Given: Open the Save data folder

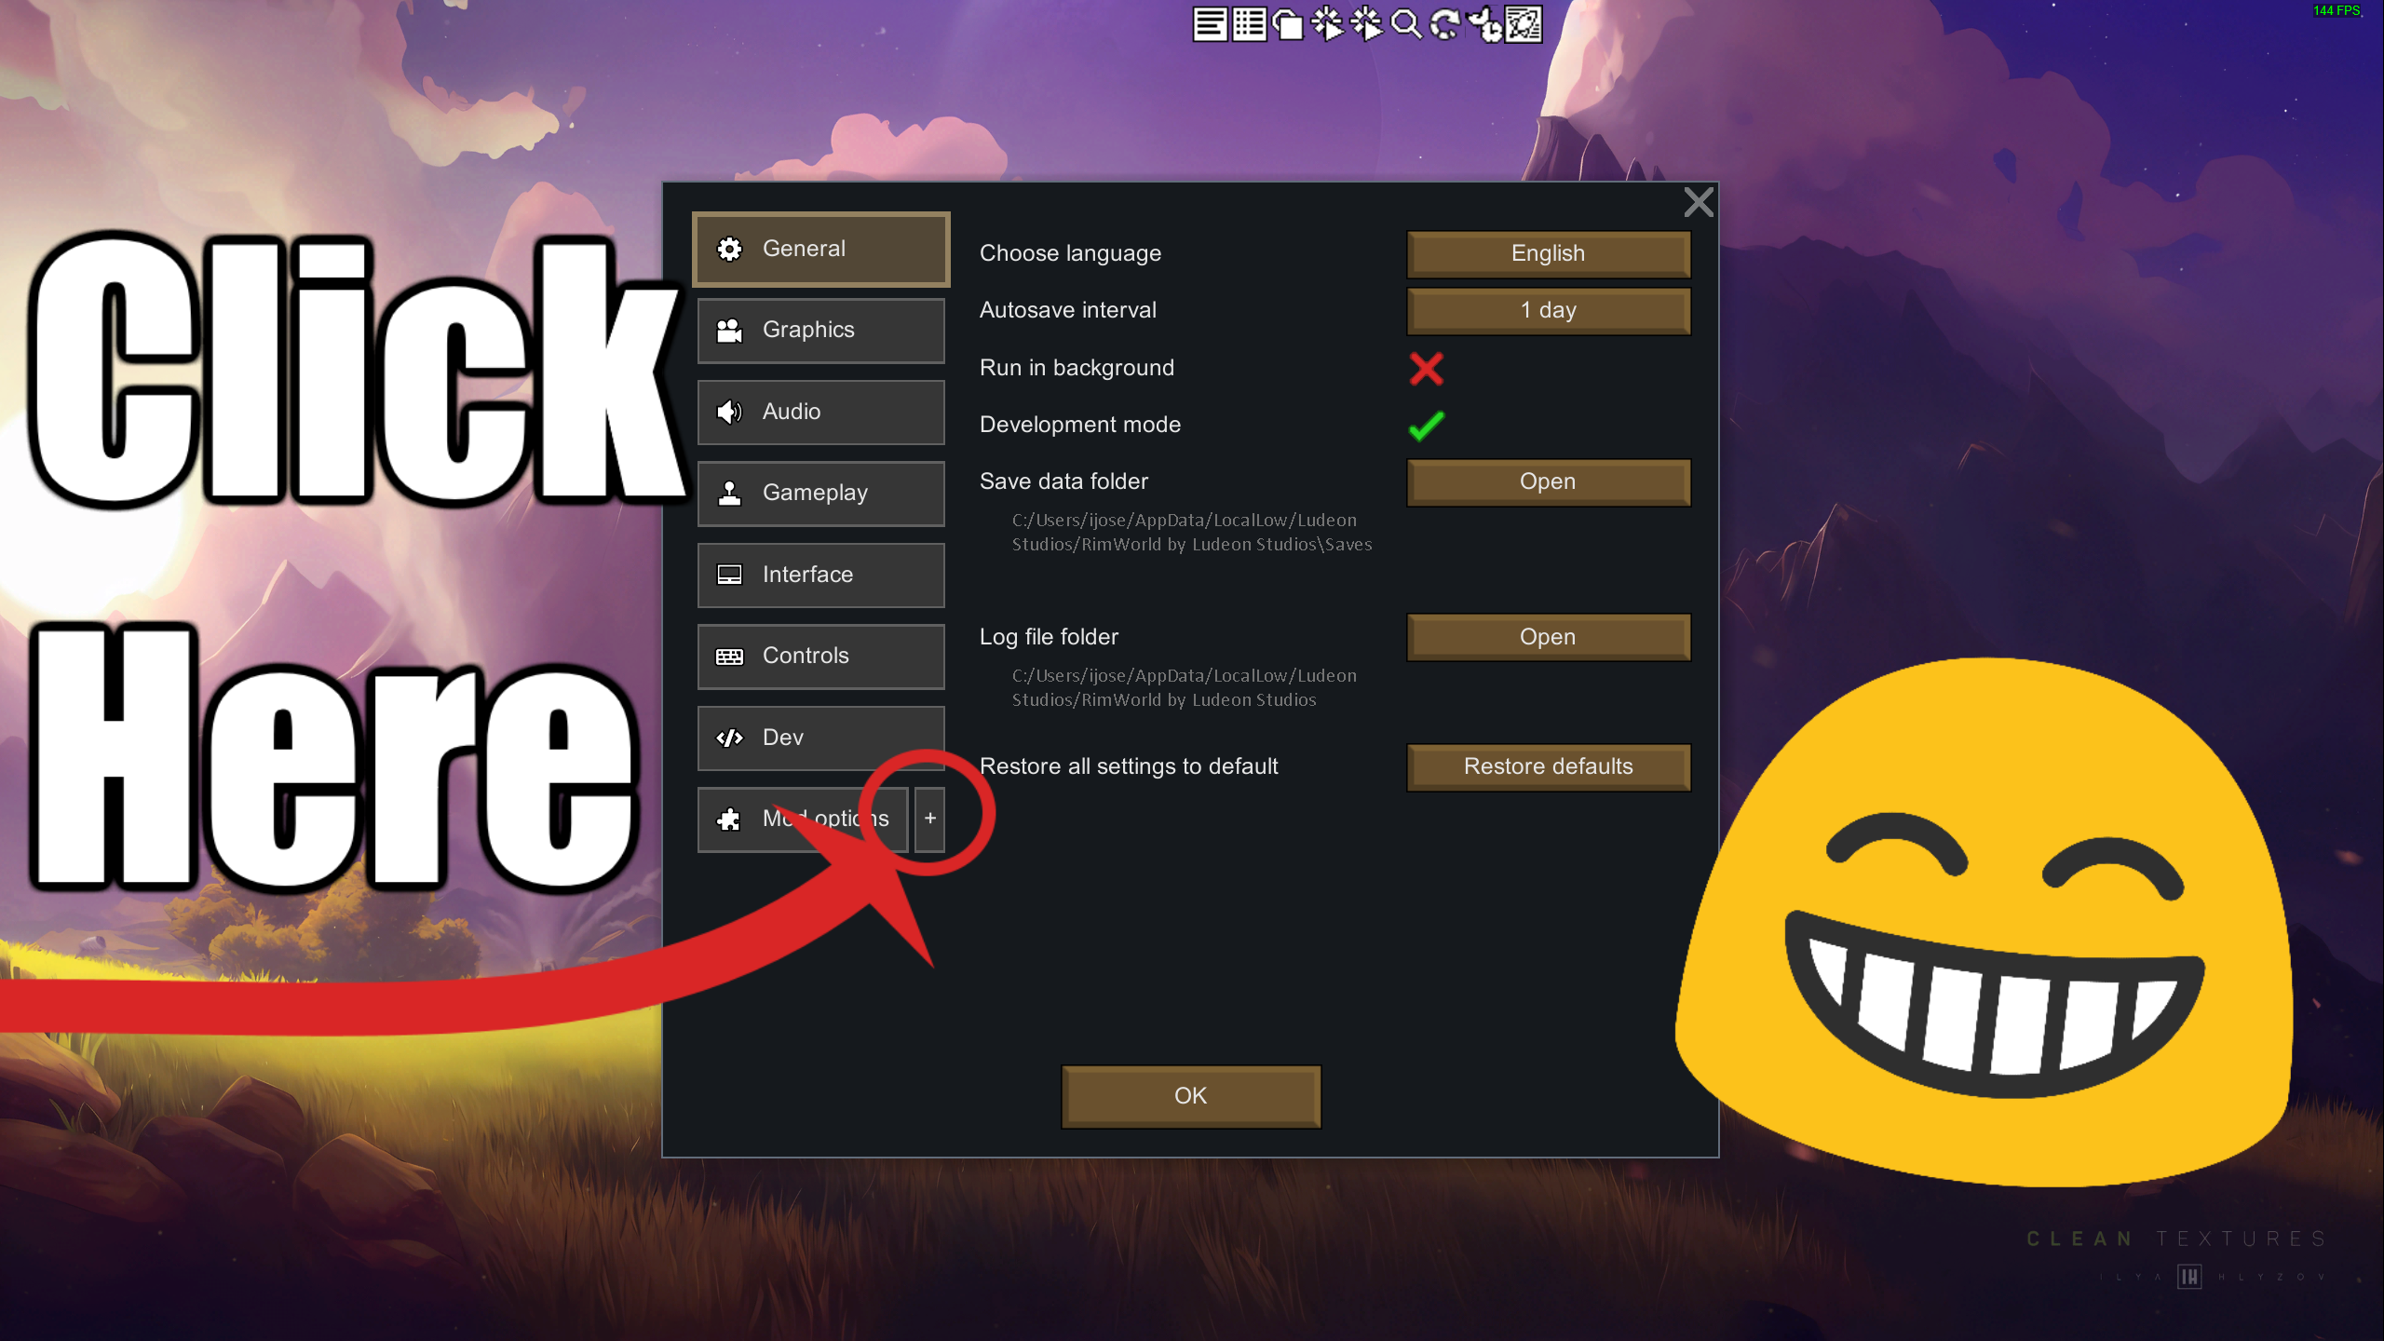Looking at the screenshot, I should 1548,481.
